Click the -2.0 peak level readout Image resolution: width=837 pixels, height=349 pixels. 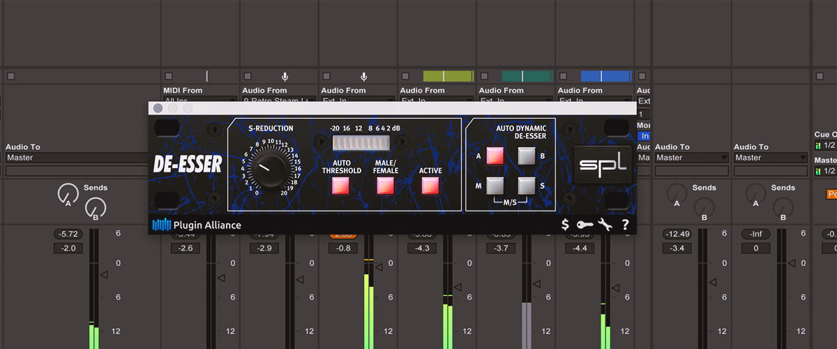68,248
